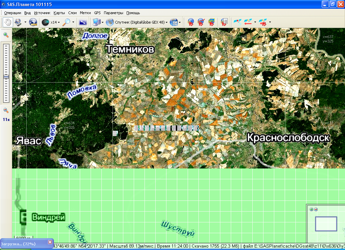Screen dimensions: 345x250
Task: Toggle hide all placemarks icon
Action: tap(201, 22)
